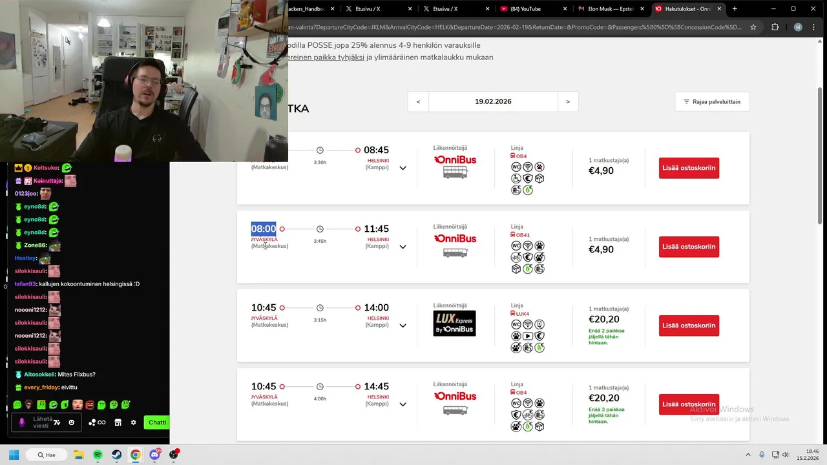Viewport: 827px width, 465px height.
Task: Click the LUX Express by OnniBus logo
Action: pos(454,324)
